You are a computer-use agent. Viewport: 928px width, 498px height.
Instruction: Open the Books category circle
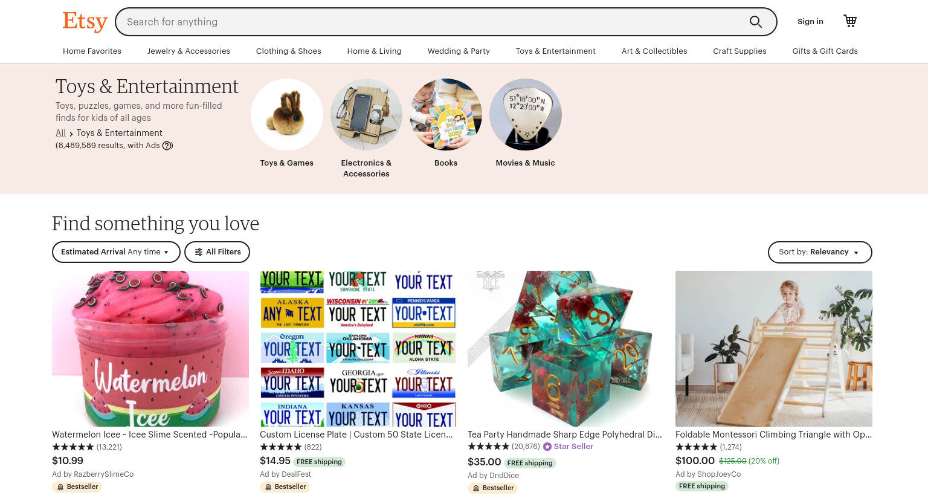click(x=446, y=115)
